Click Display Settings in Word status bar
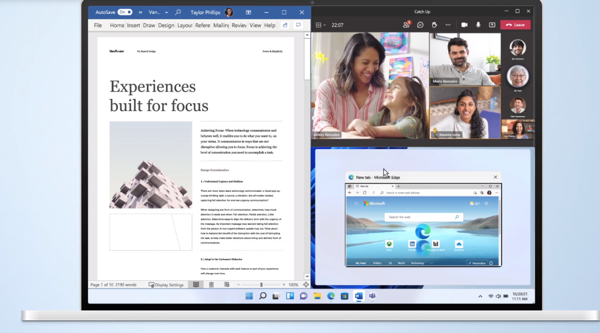This screenshot has width=600, height=333. [x=166, y=285]
